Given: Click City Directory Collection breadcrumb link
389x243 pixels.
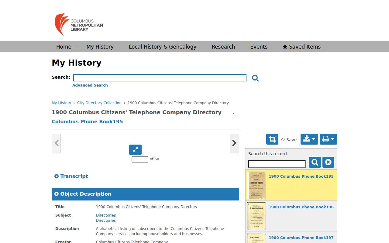Looking at the screenshot, I should (x=99, y=103).
